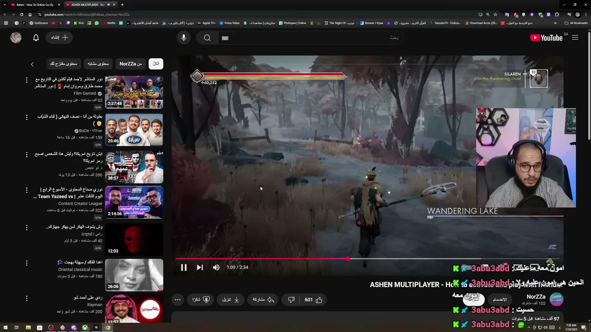
Task: Open the YouTube hamburger guide menu
Action: [x=575, y=38]
